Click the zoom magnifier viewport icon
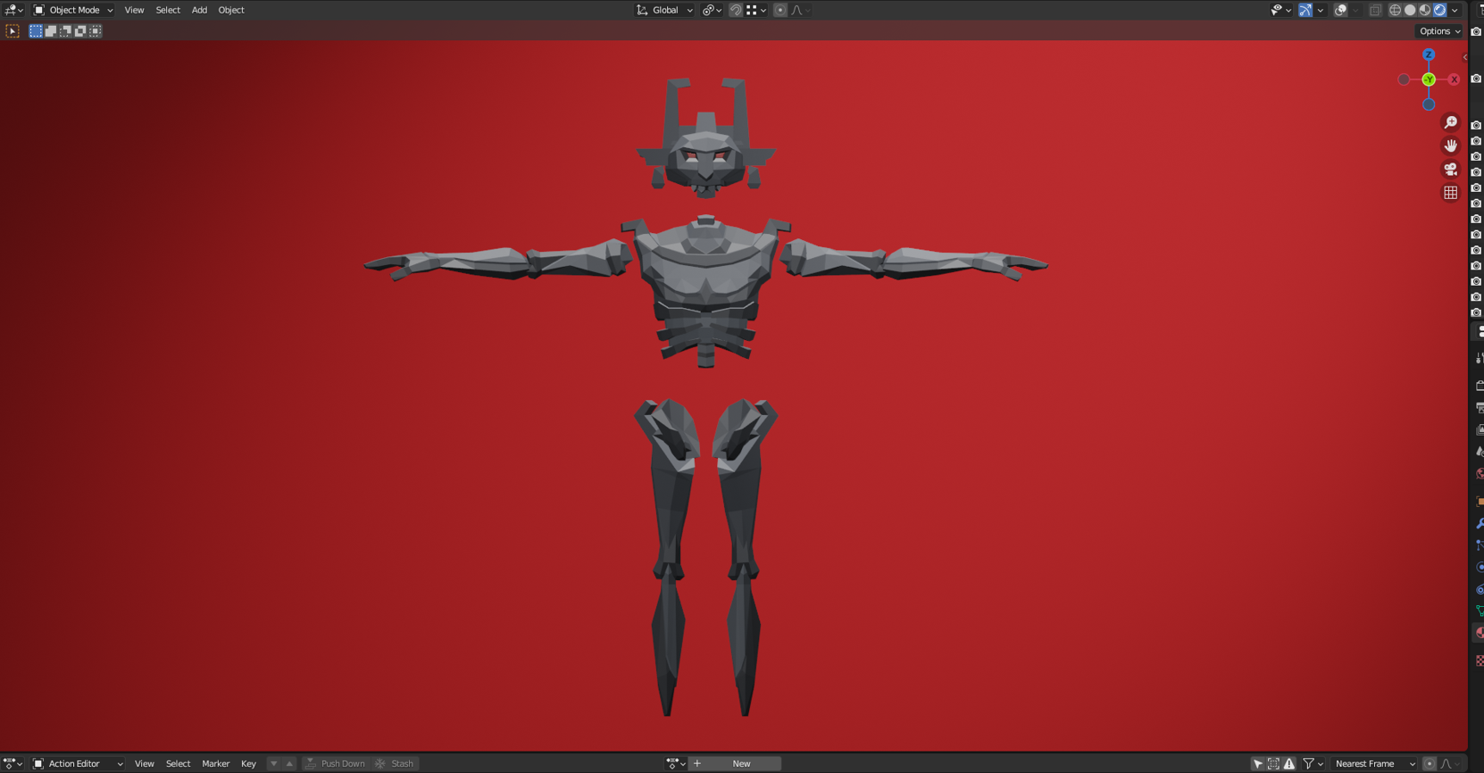Image resolution: width=1484 pixels, height=773 pixels. pyautogui.click(x=1450, y=122)
